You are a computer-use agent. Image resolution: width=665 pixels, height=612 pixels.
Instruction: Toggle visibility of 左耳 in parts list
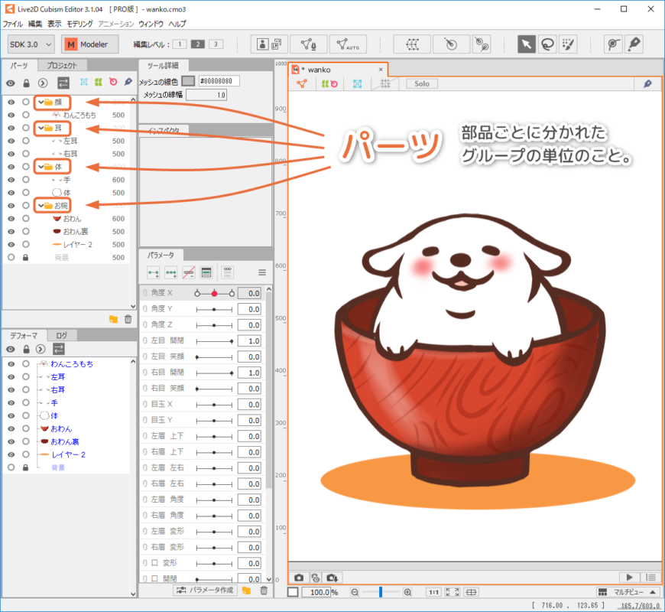11,141
